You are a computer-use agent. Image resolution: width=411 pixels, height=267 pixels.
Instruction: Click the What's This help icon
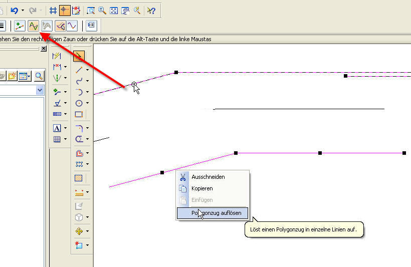click(x=151, y=10)
